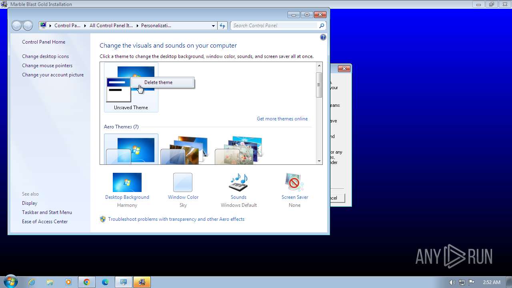Select the second Aero theme with landscape photos

point(185,150)
